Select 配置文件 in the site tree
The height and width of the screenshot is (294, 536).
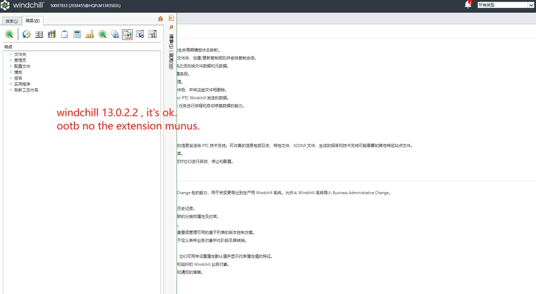click(22, 66)
